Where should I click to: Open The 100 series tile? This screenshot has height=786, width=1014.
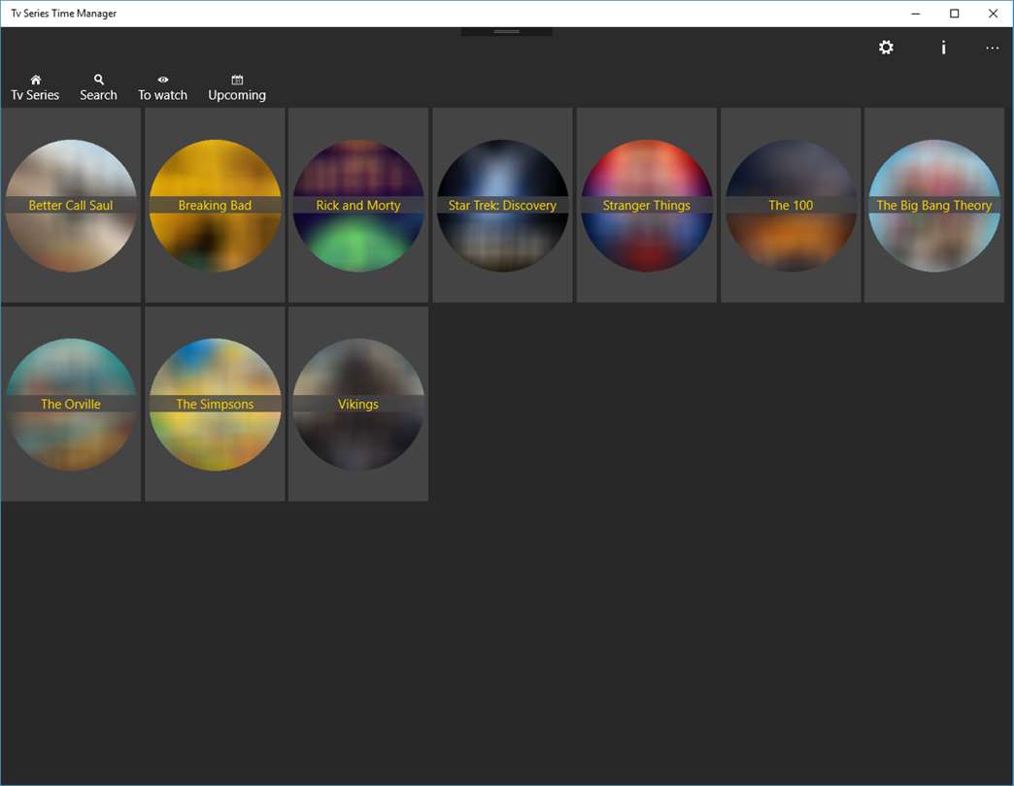point(791,205)
